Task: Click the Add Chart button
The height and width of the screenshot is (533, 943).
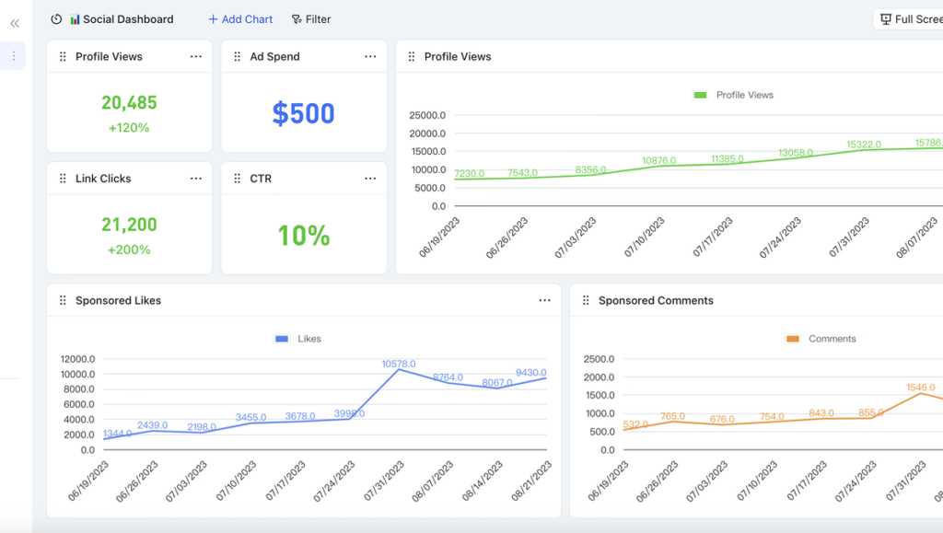Action: pyautogui.click(x=240, y=19)
